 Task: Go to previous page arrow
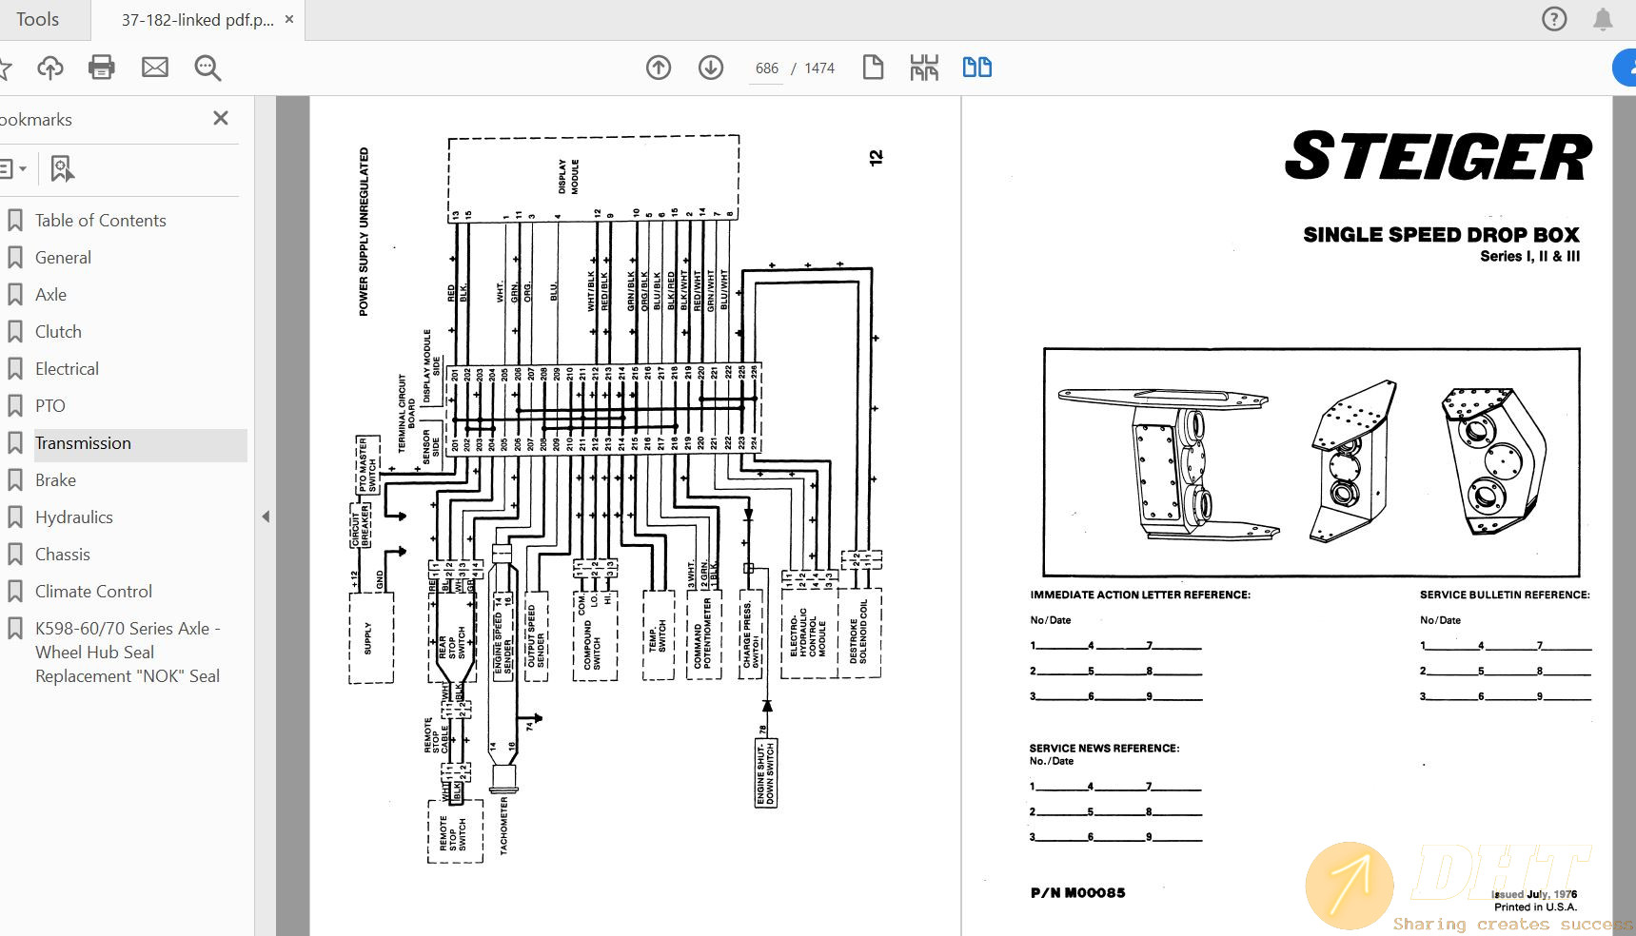point(659,68)
